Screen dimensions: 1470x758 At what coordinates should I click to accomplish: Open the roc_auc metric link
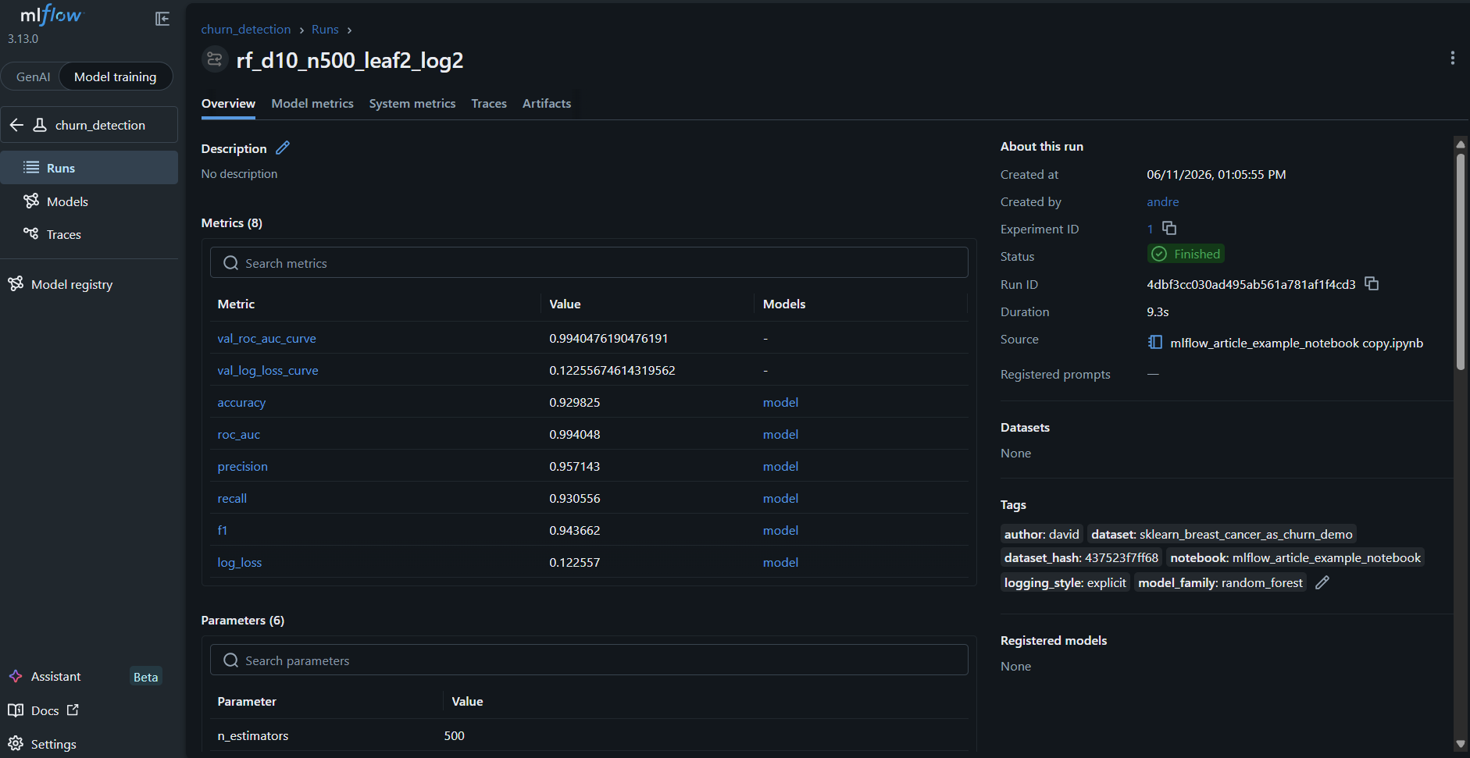coord(238,434)
